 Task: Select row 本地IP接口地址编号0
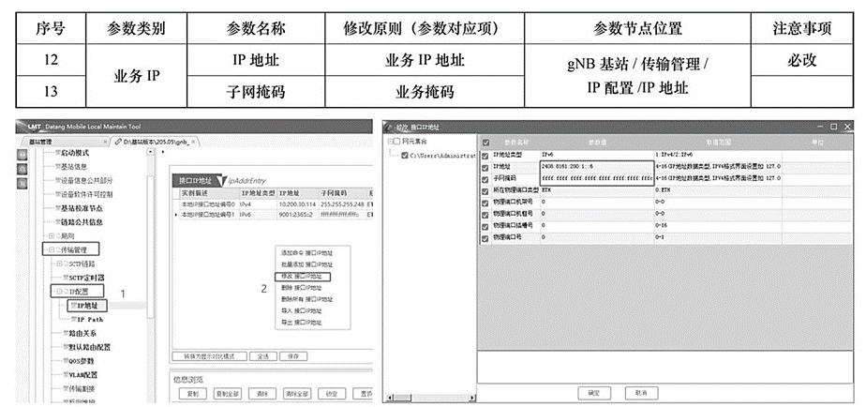click(274, 204)
